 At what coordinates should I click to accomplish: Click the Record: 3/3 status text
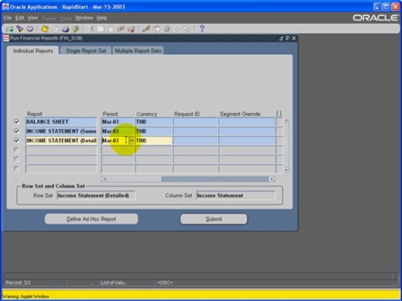coord(18,283)
